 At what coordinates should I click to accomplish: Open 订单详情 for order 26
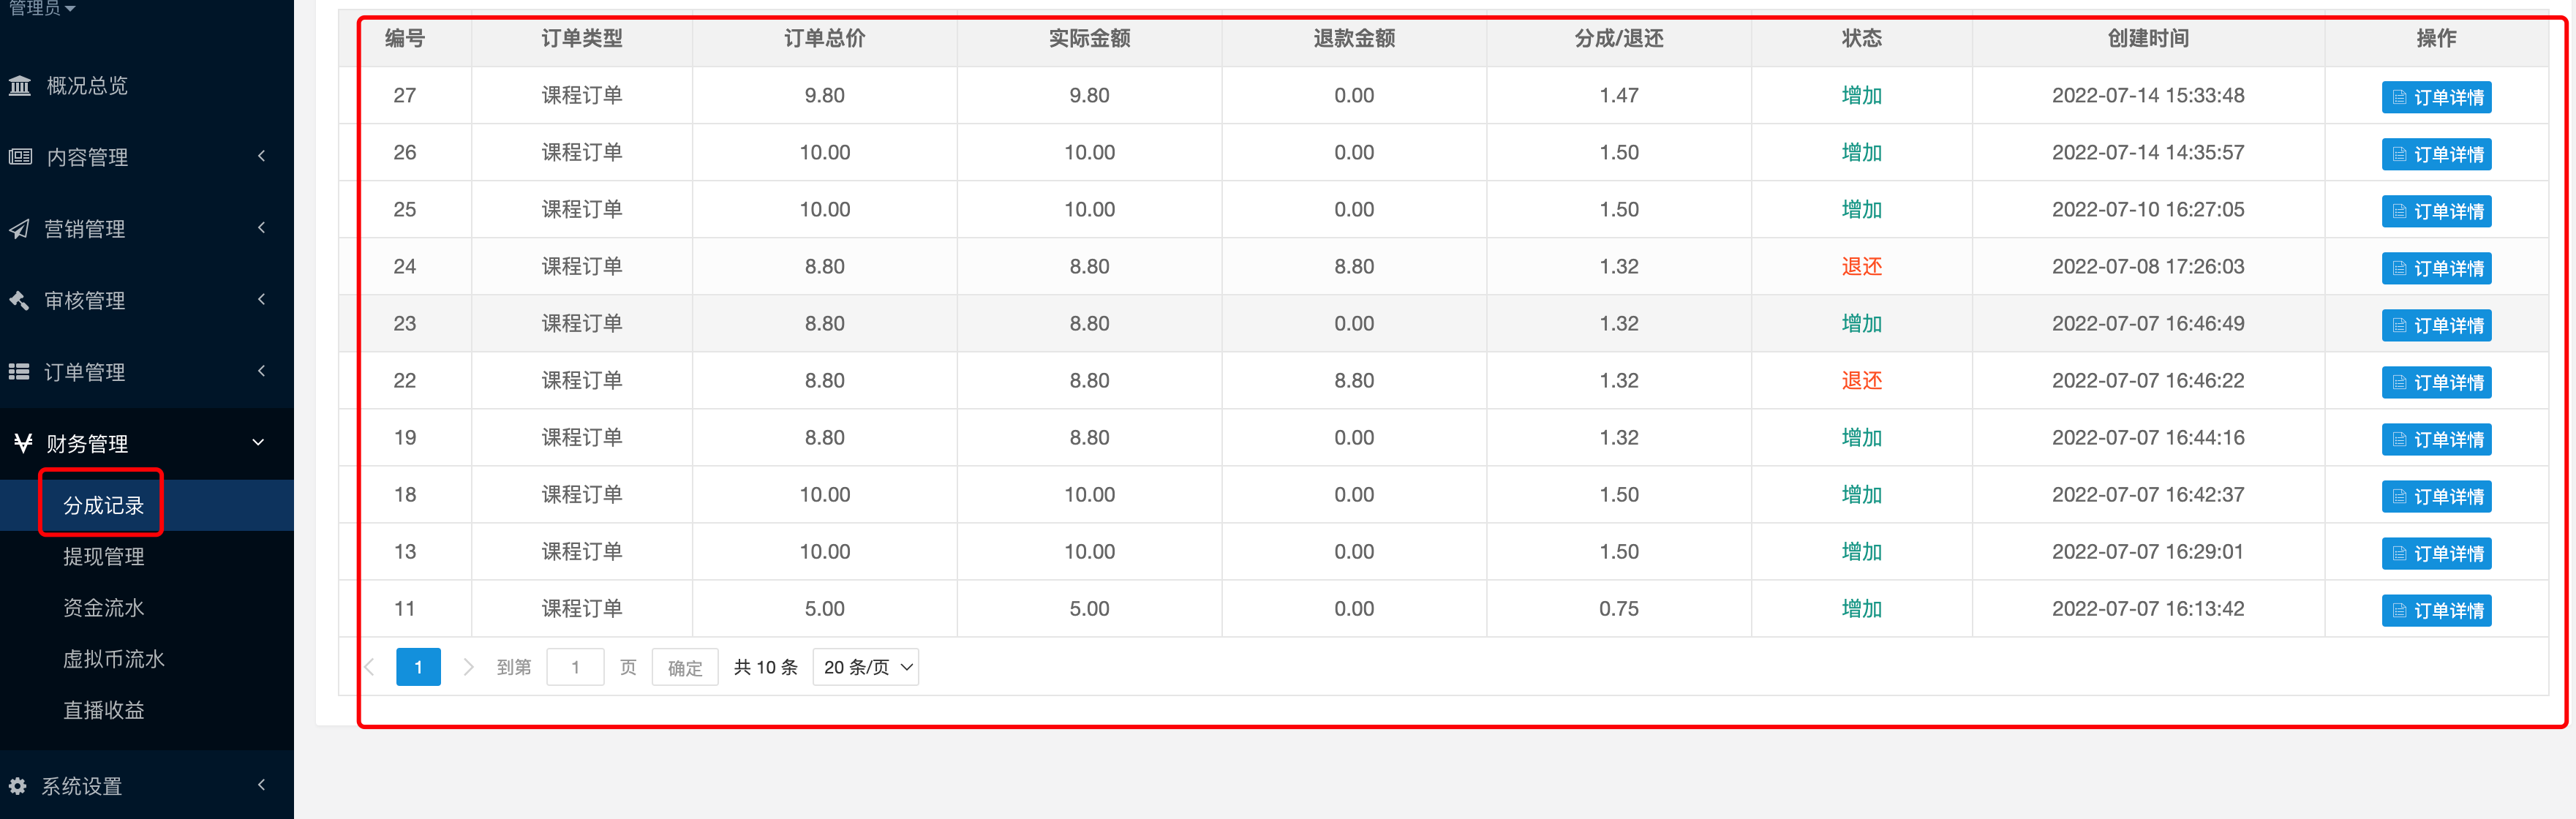(x=2436, y=154)
